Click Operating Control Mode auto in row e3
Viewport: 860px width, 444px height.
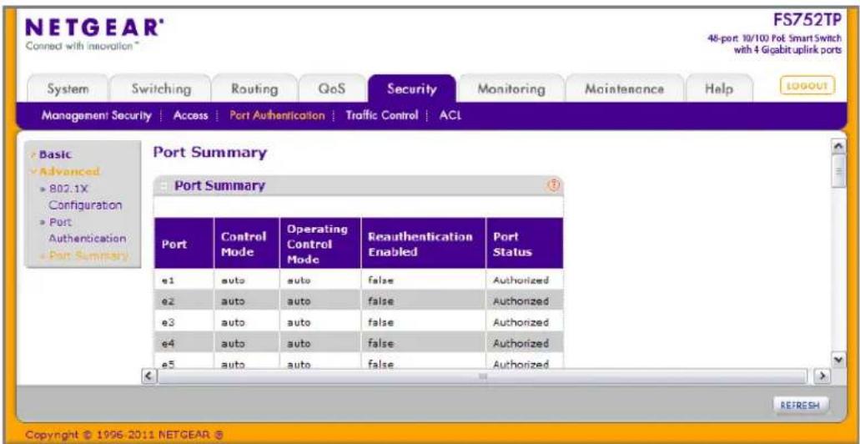tap(299, 323)
